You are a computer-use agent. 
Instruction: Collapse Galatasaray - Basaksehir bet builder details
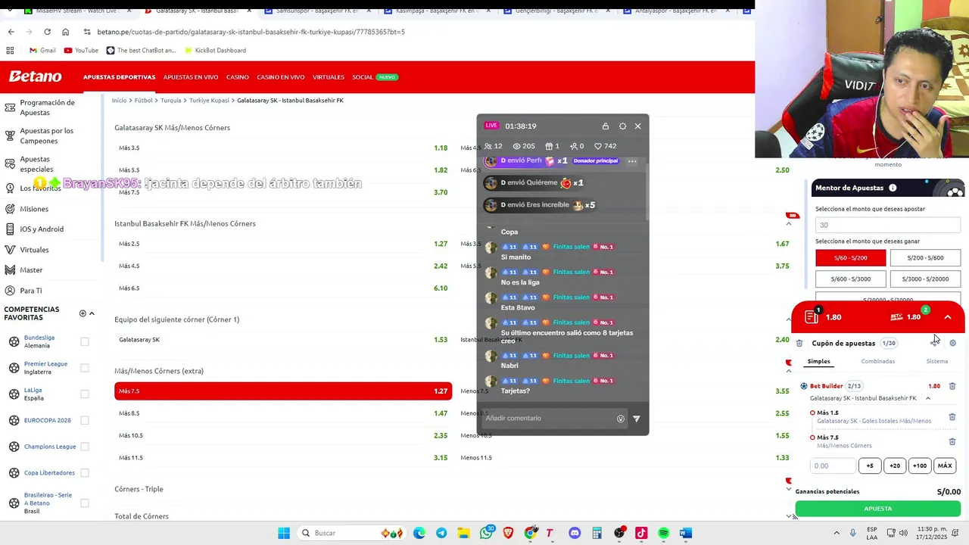point(928,398)
